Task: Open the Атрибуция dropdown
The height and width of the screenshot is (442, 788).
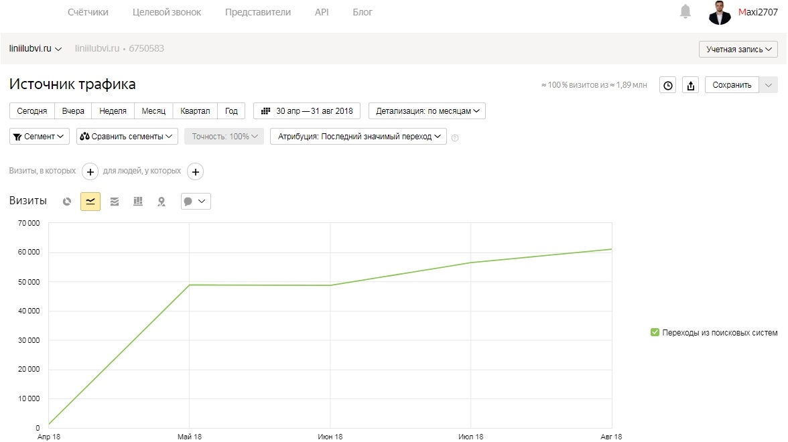Action: (358, 136)
